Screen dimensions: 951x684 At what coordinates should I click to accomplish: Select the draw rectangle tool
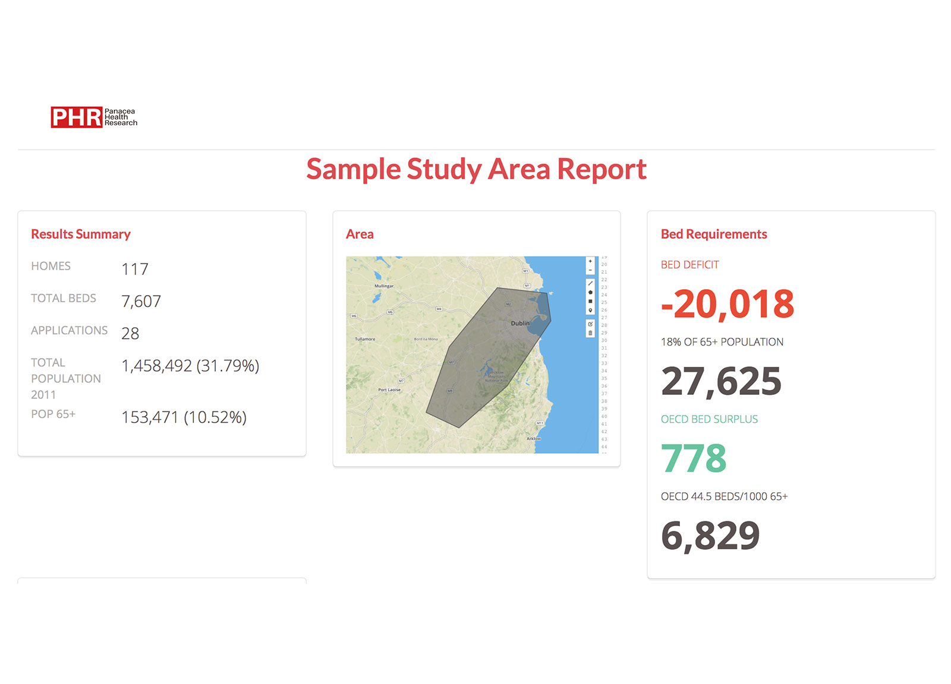590,301
